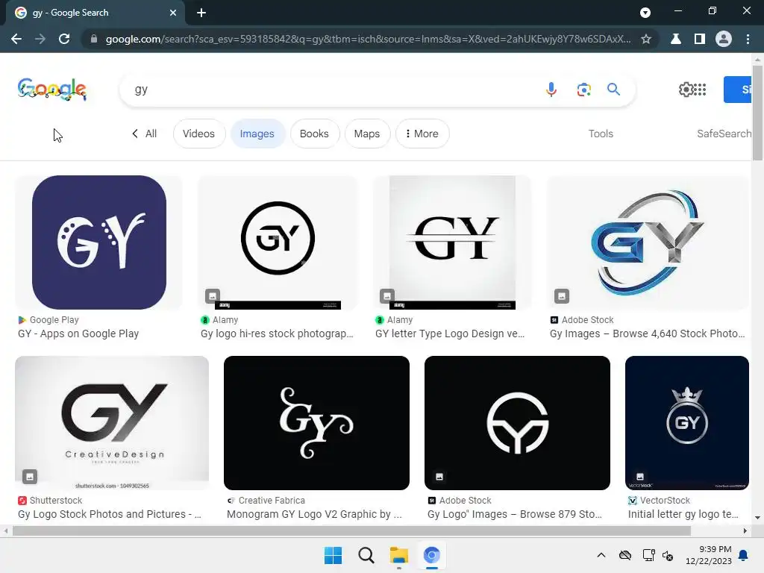The height and width of the screenshot is (573, 764).
Task: Open the blue 3D GY Adobe Stock image
Action: [647, 242]
